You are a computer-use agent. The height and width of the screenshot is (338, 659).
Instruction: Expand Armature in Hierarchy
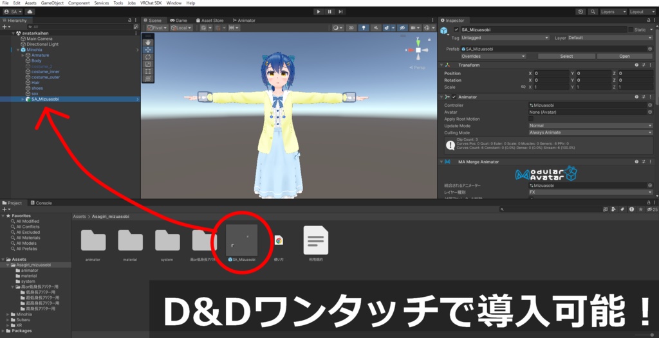click(23, 55)
